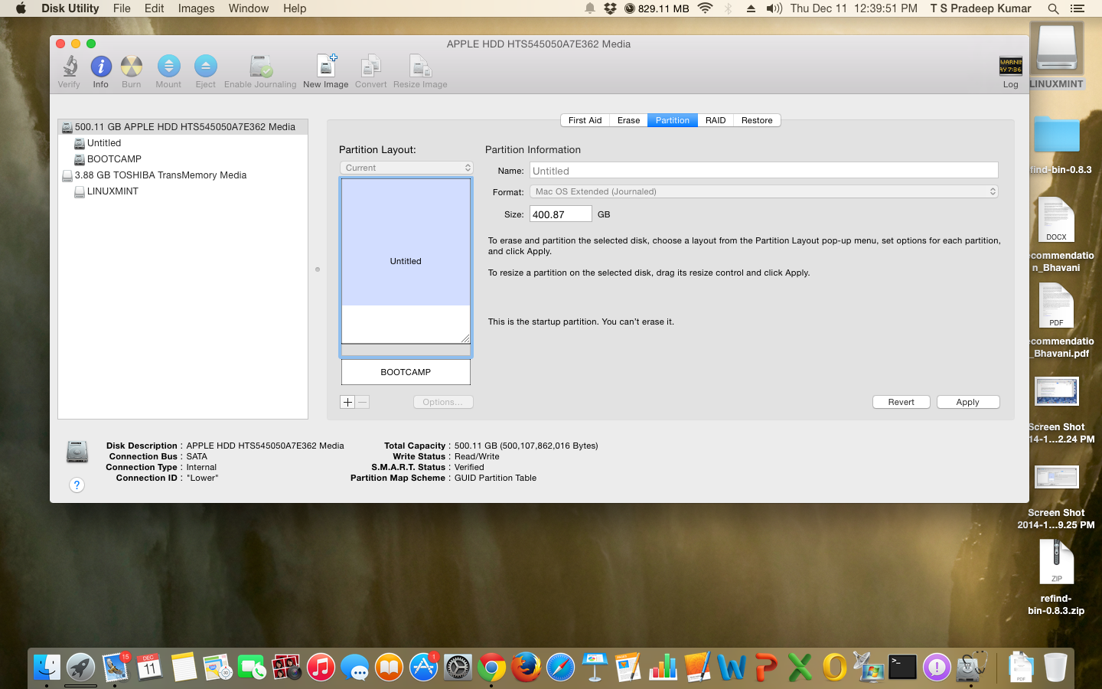This screenshot has width=1102, height=689.
Task: Select 500.11 GB APPLE HDD in sidebar
Action: 183,127
